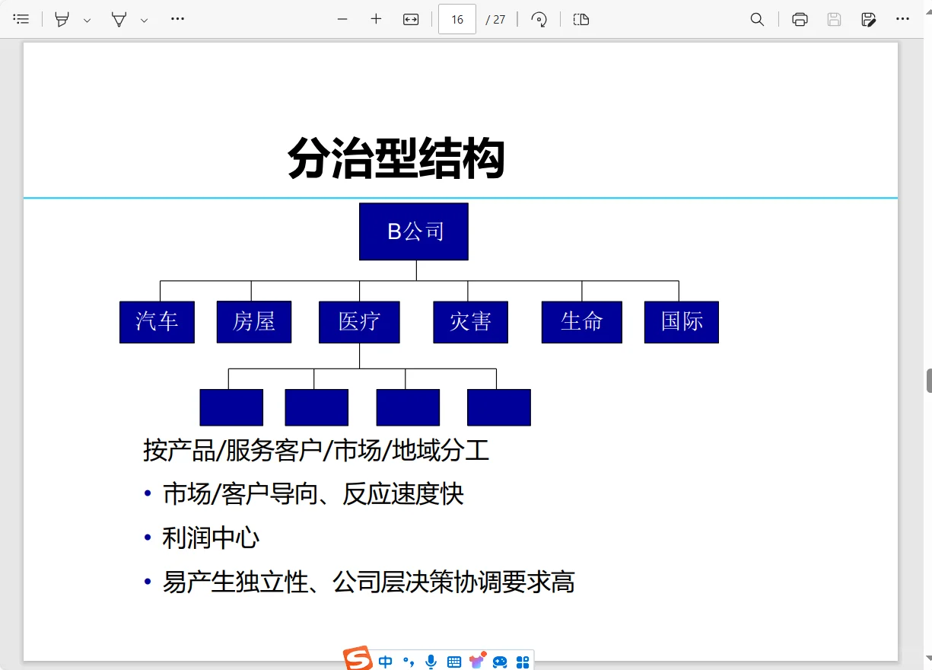Open the document table of contents panel
This screenshot has width=932, height=670.
21,19
